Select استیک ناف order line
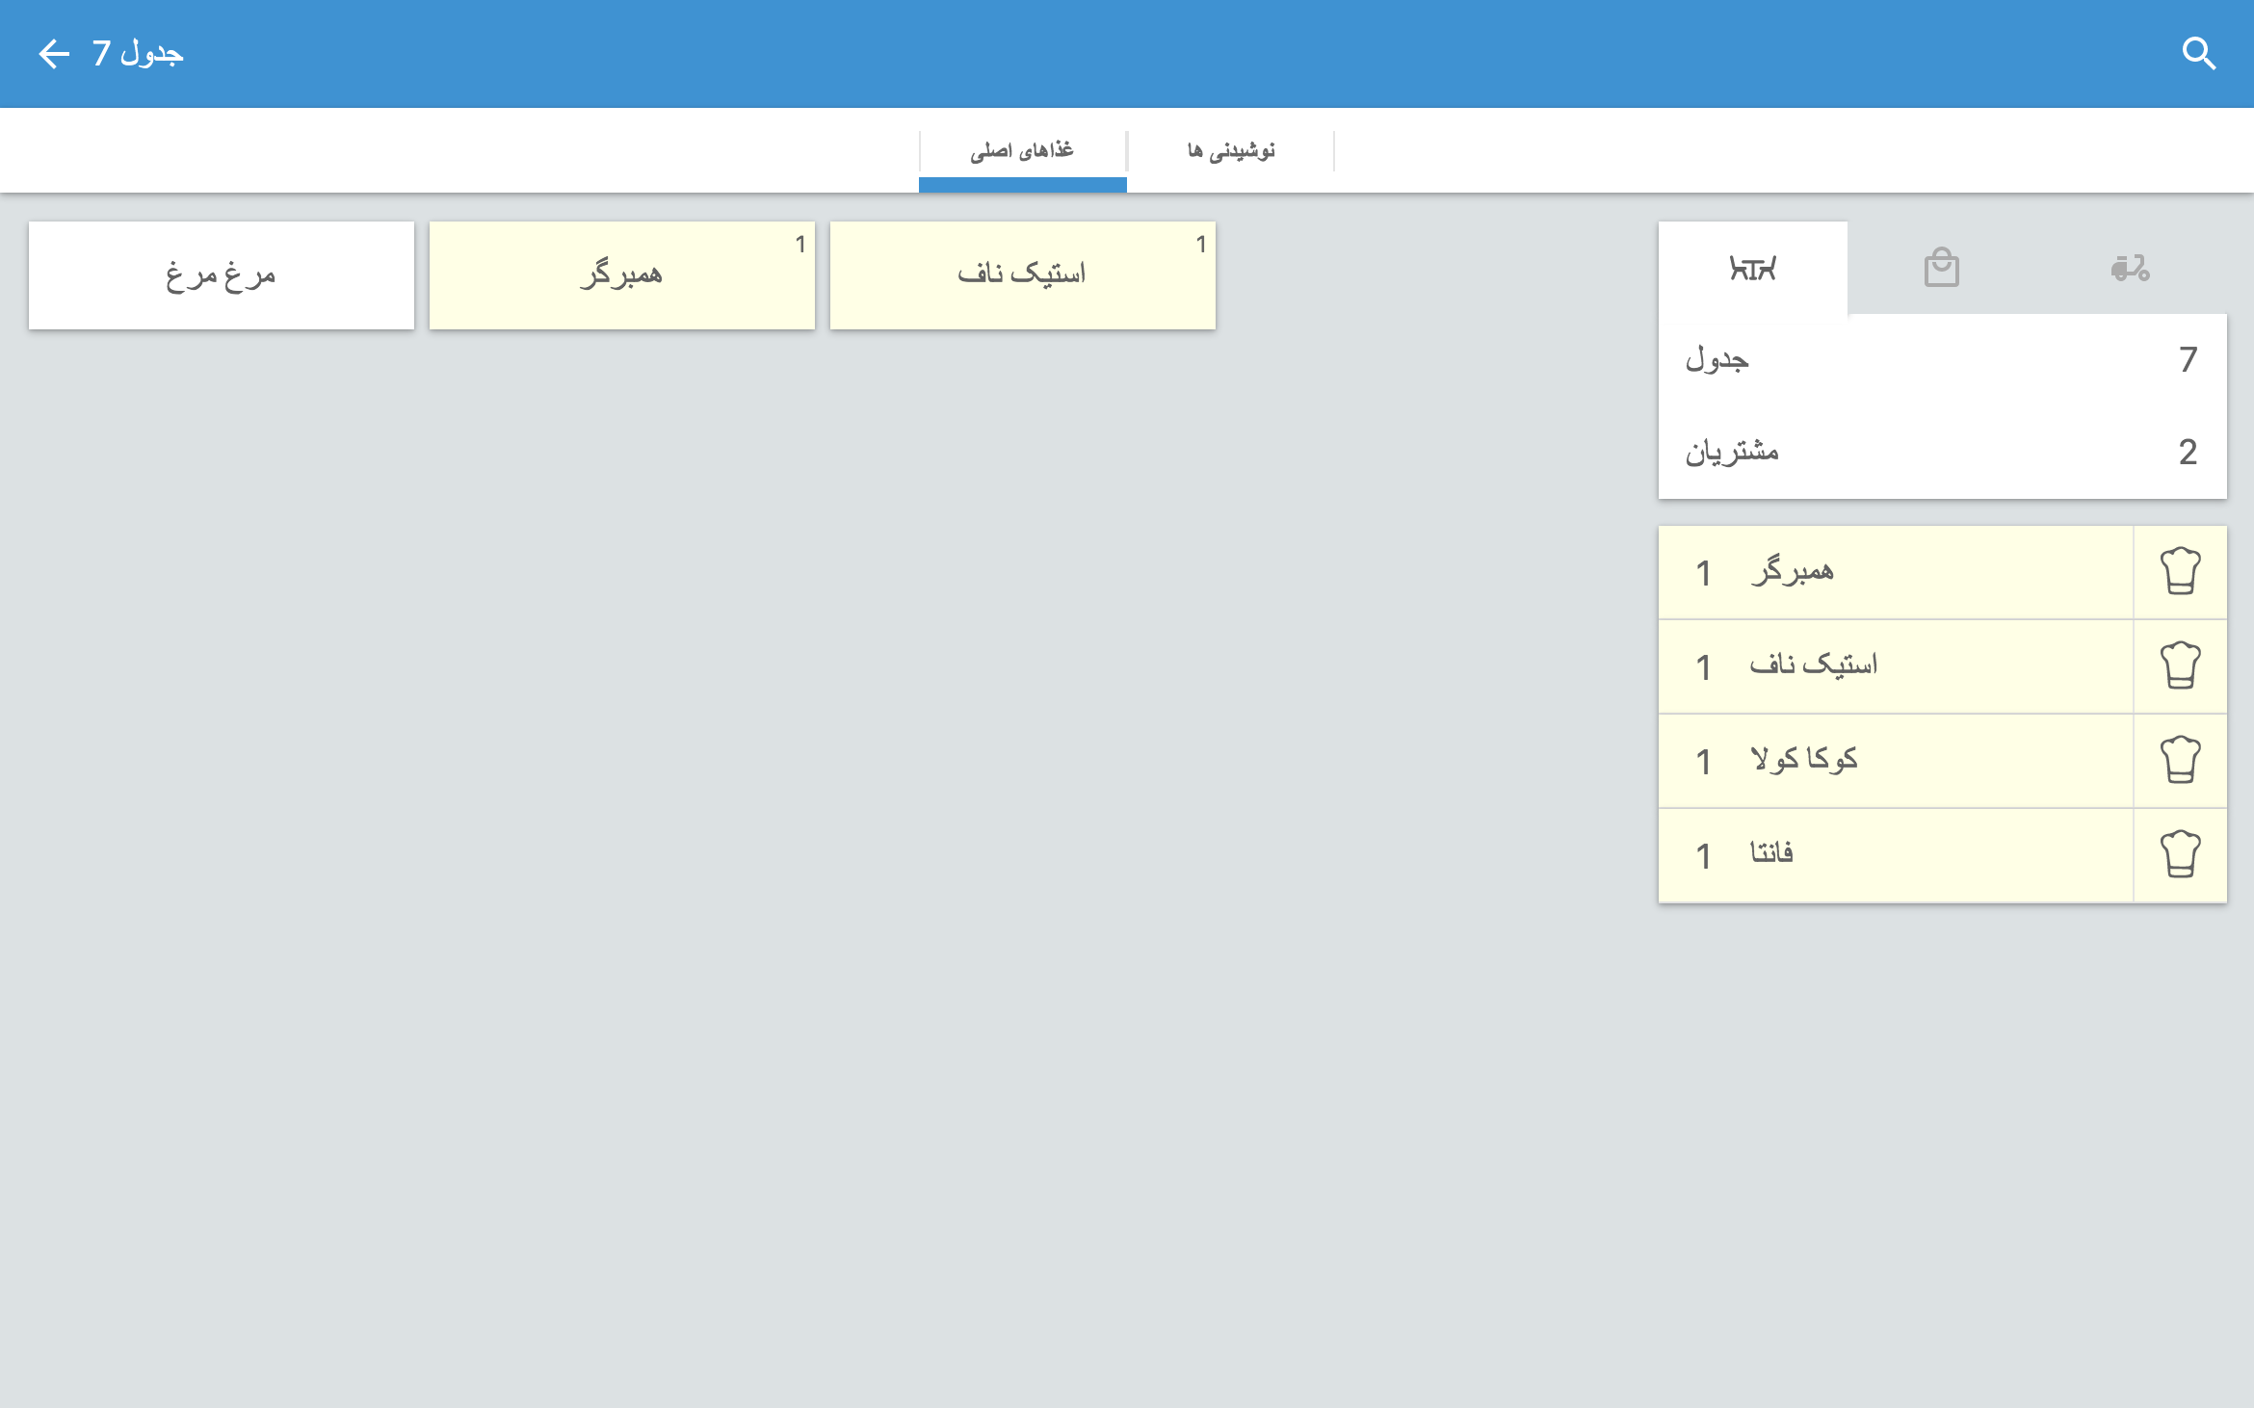 pos(1894,666)
